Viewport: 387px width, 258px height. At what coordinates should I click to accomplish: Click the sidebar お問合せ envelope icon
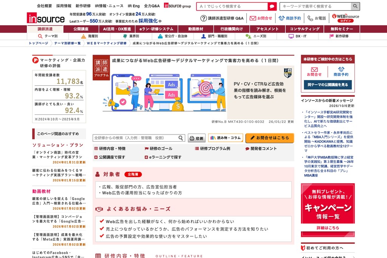coord(314,70)
